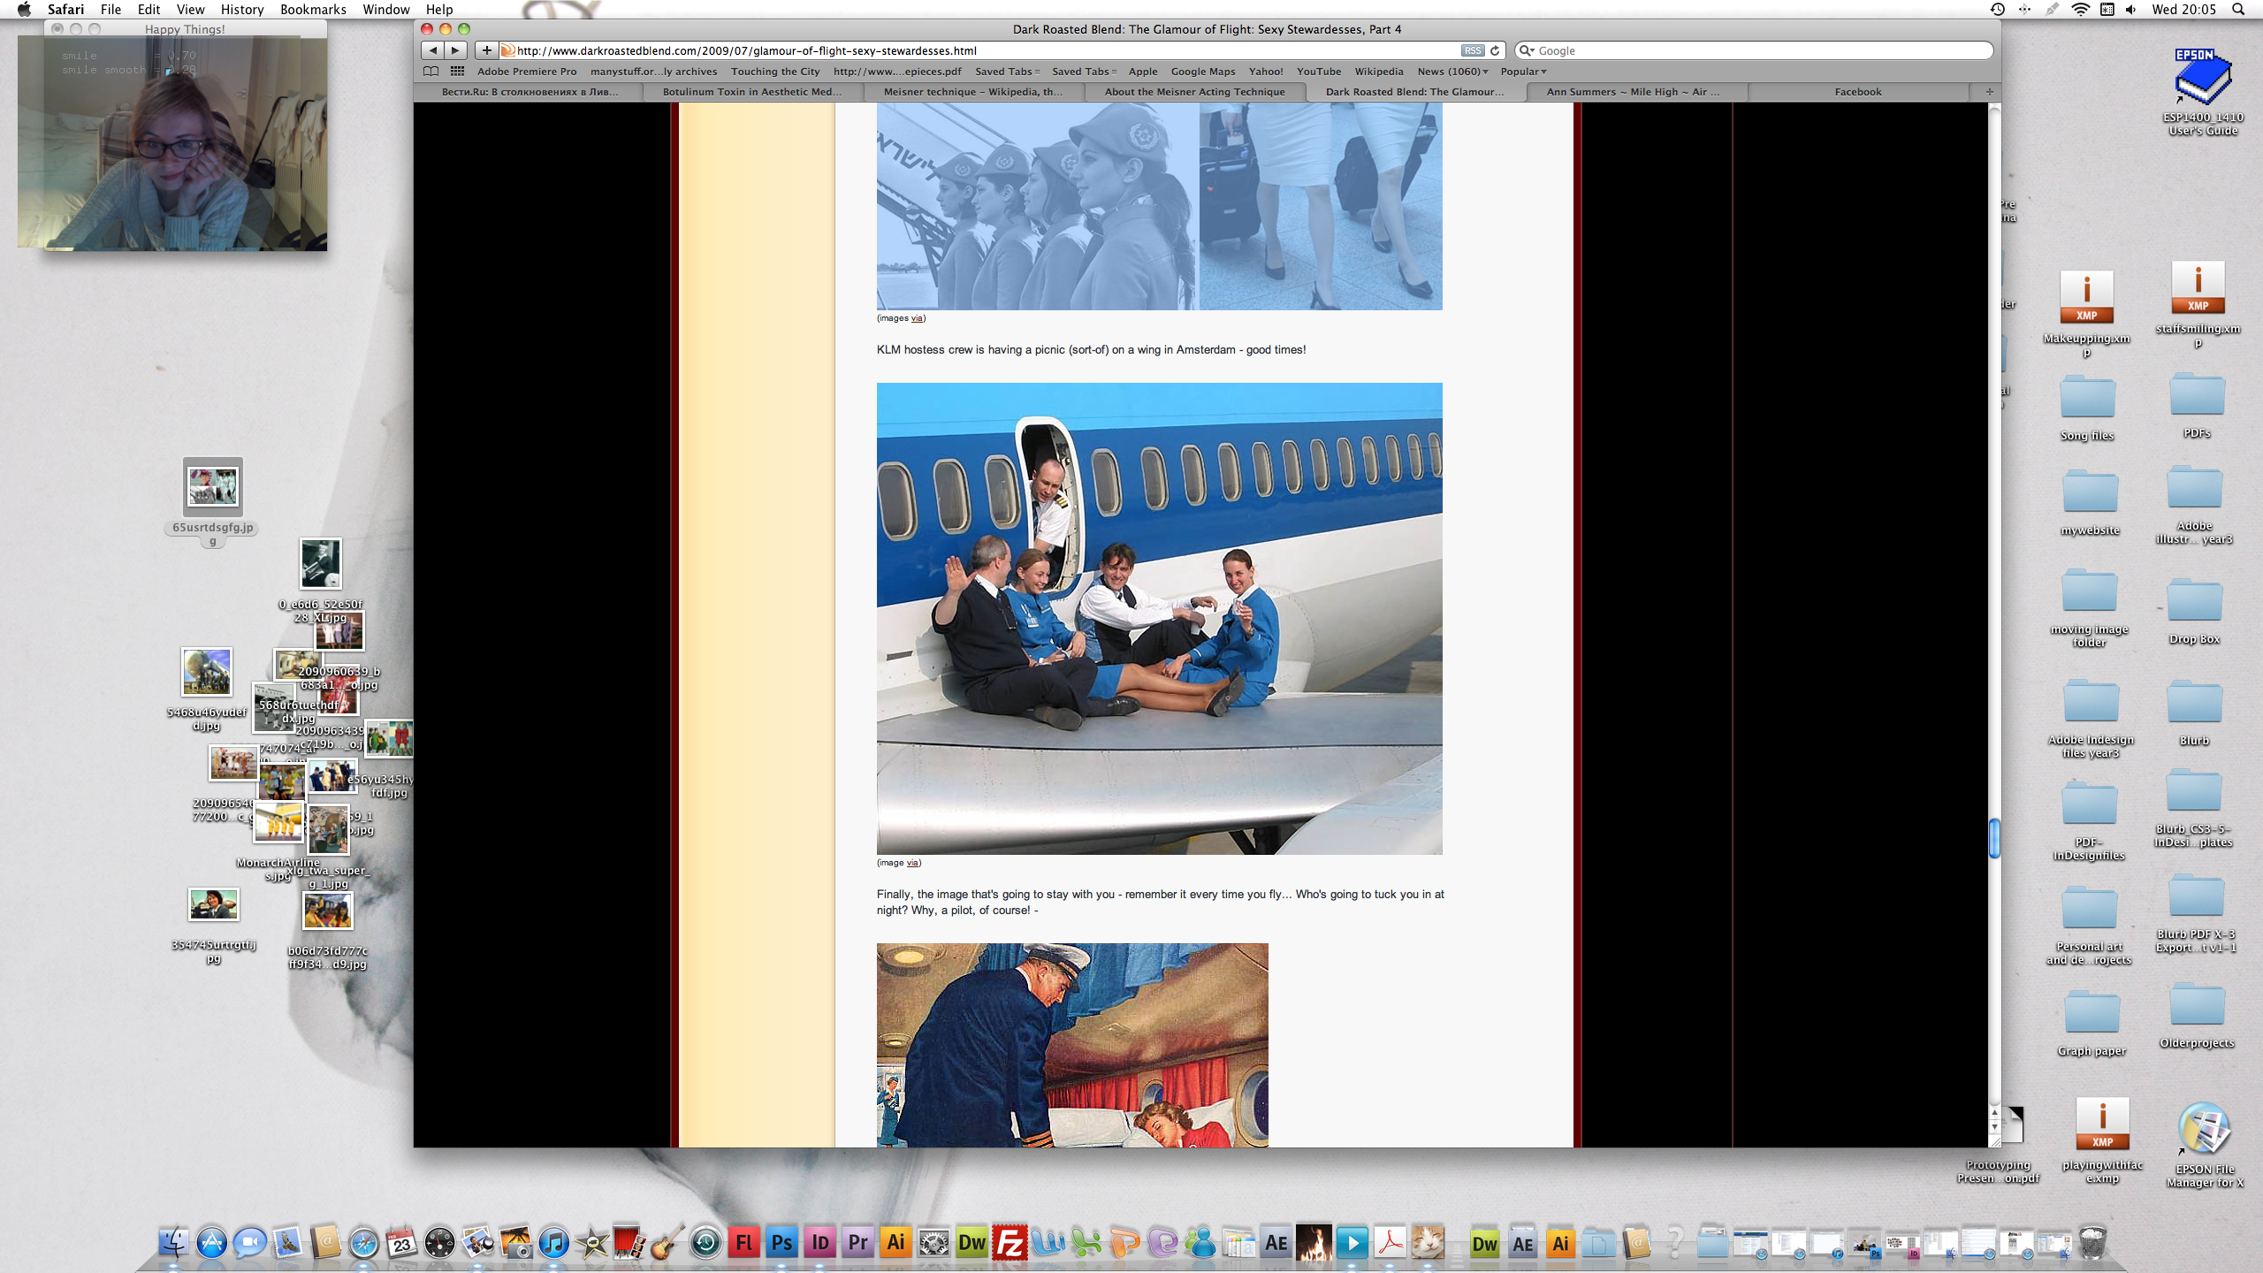
Task: Click the Add Bookmark plus button
Action: pos(486,50)
